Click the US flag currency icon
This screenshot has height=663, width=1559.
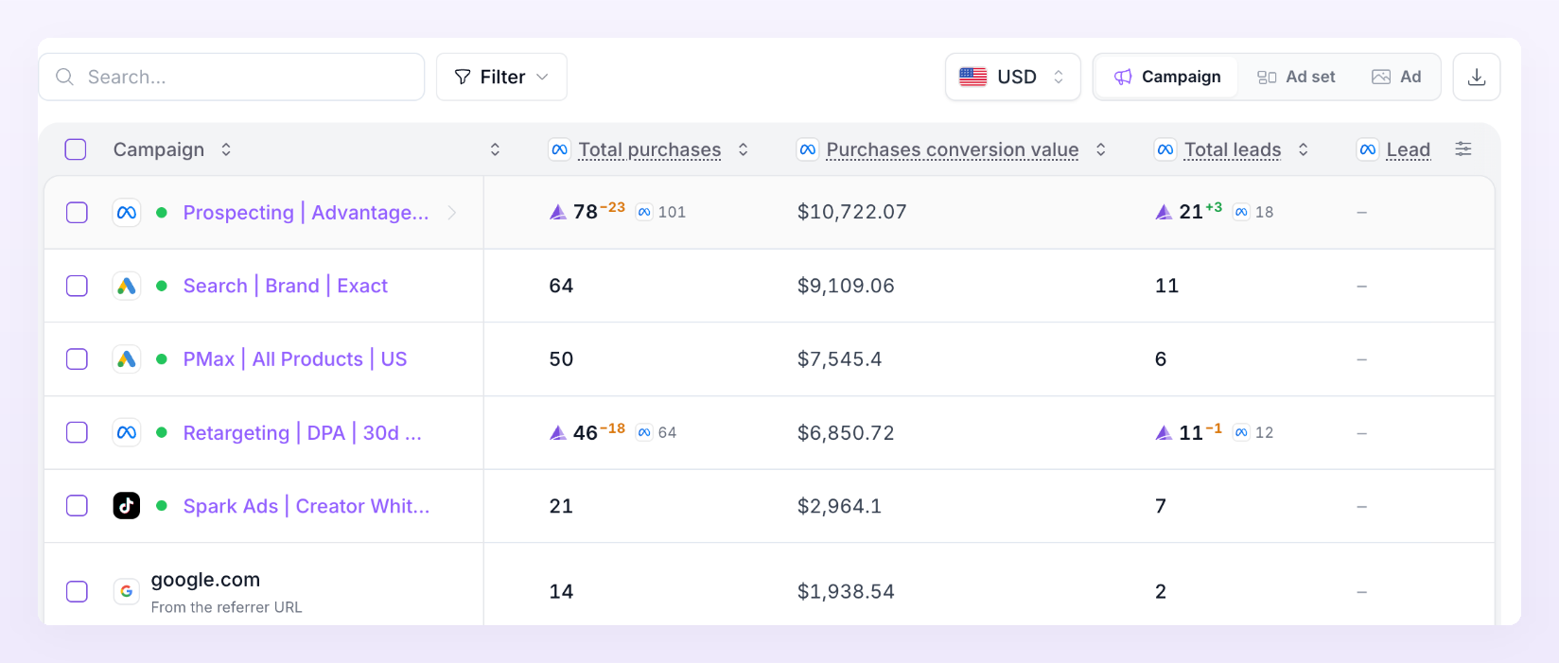click(973, 77)
